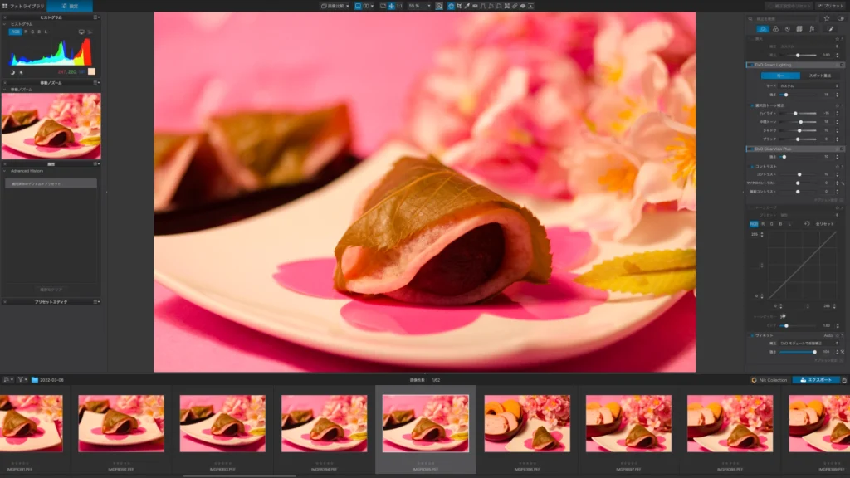The image size is (850, 478).
Task: Open the Color tools tab icon
Action: point(775,29)
